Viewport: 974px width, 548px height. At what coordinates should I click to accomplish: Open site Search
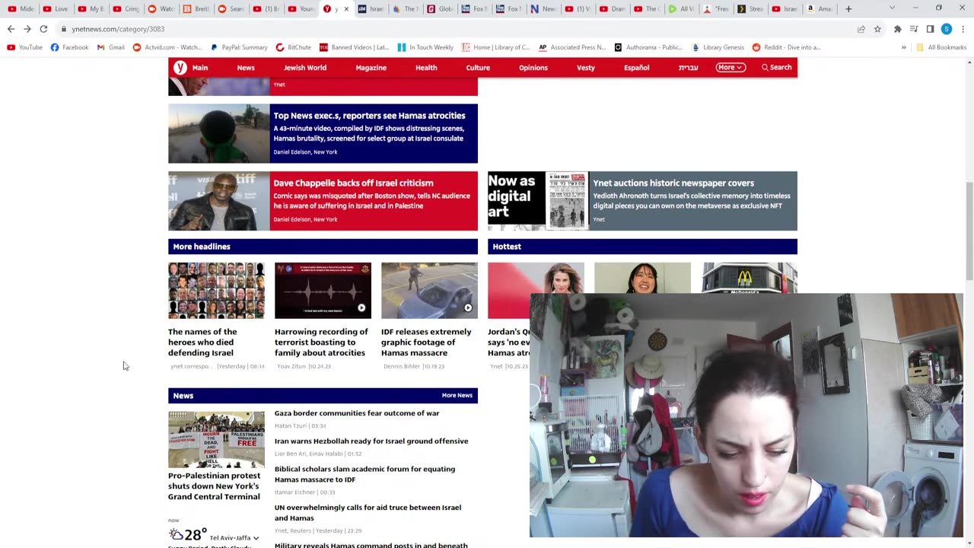(777, 67)
